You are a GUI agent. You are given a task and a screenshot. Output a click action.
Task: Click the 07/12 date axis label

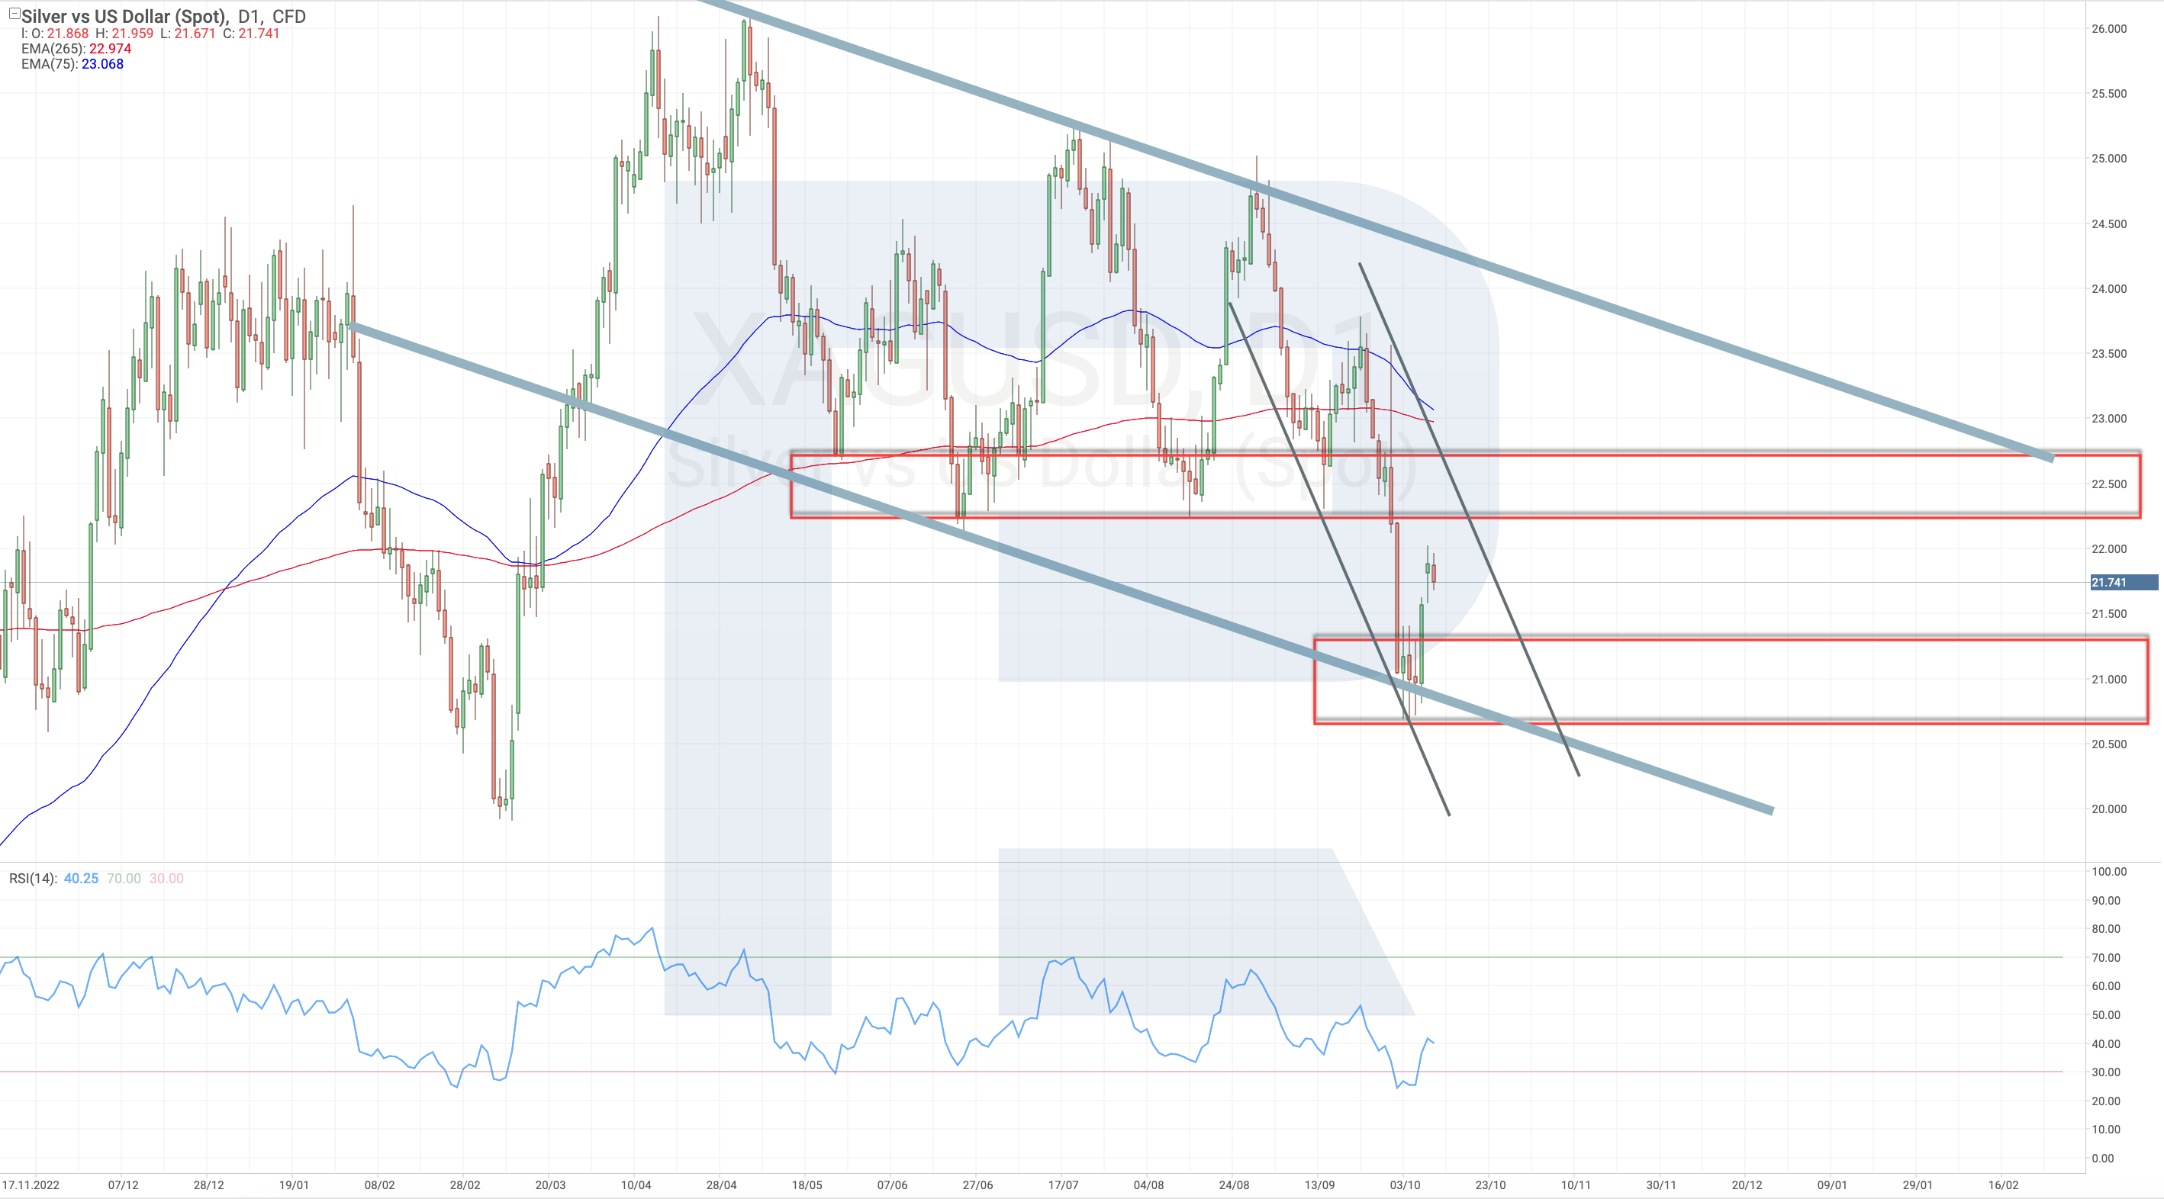[124, 1185]
